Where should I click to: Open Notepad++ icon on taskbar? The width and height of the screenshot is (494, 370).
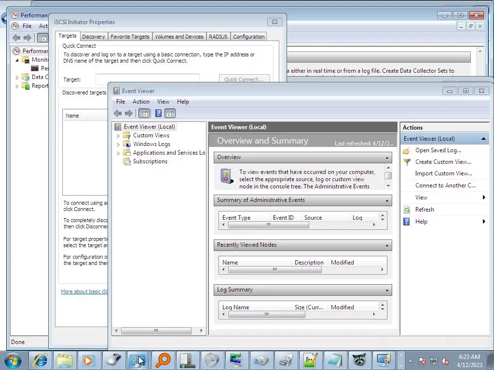pos(310,360)
